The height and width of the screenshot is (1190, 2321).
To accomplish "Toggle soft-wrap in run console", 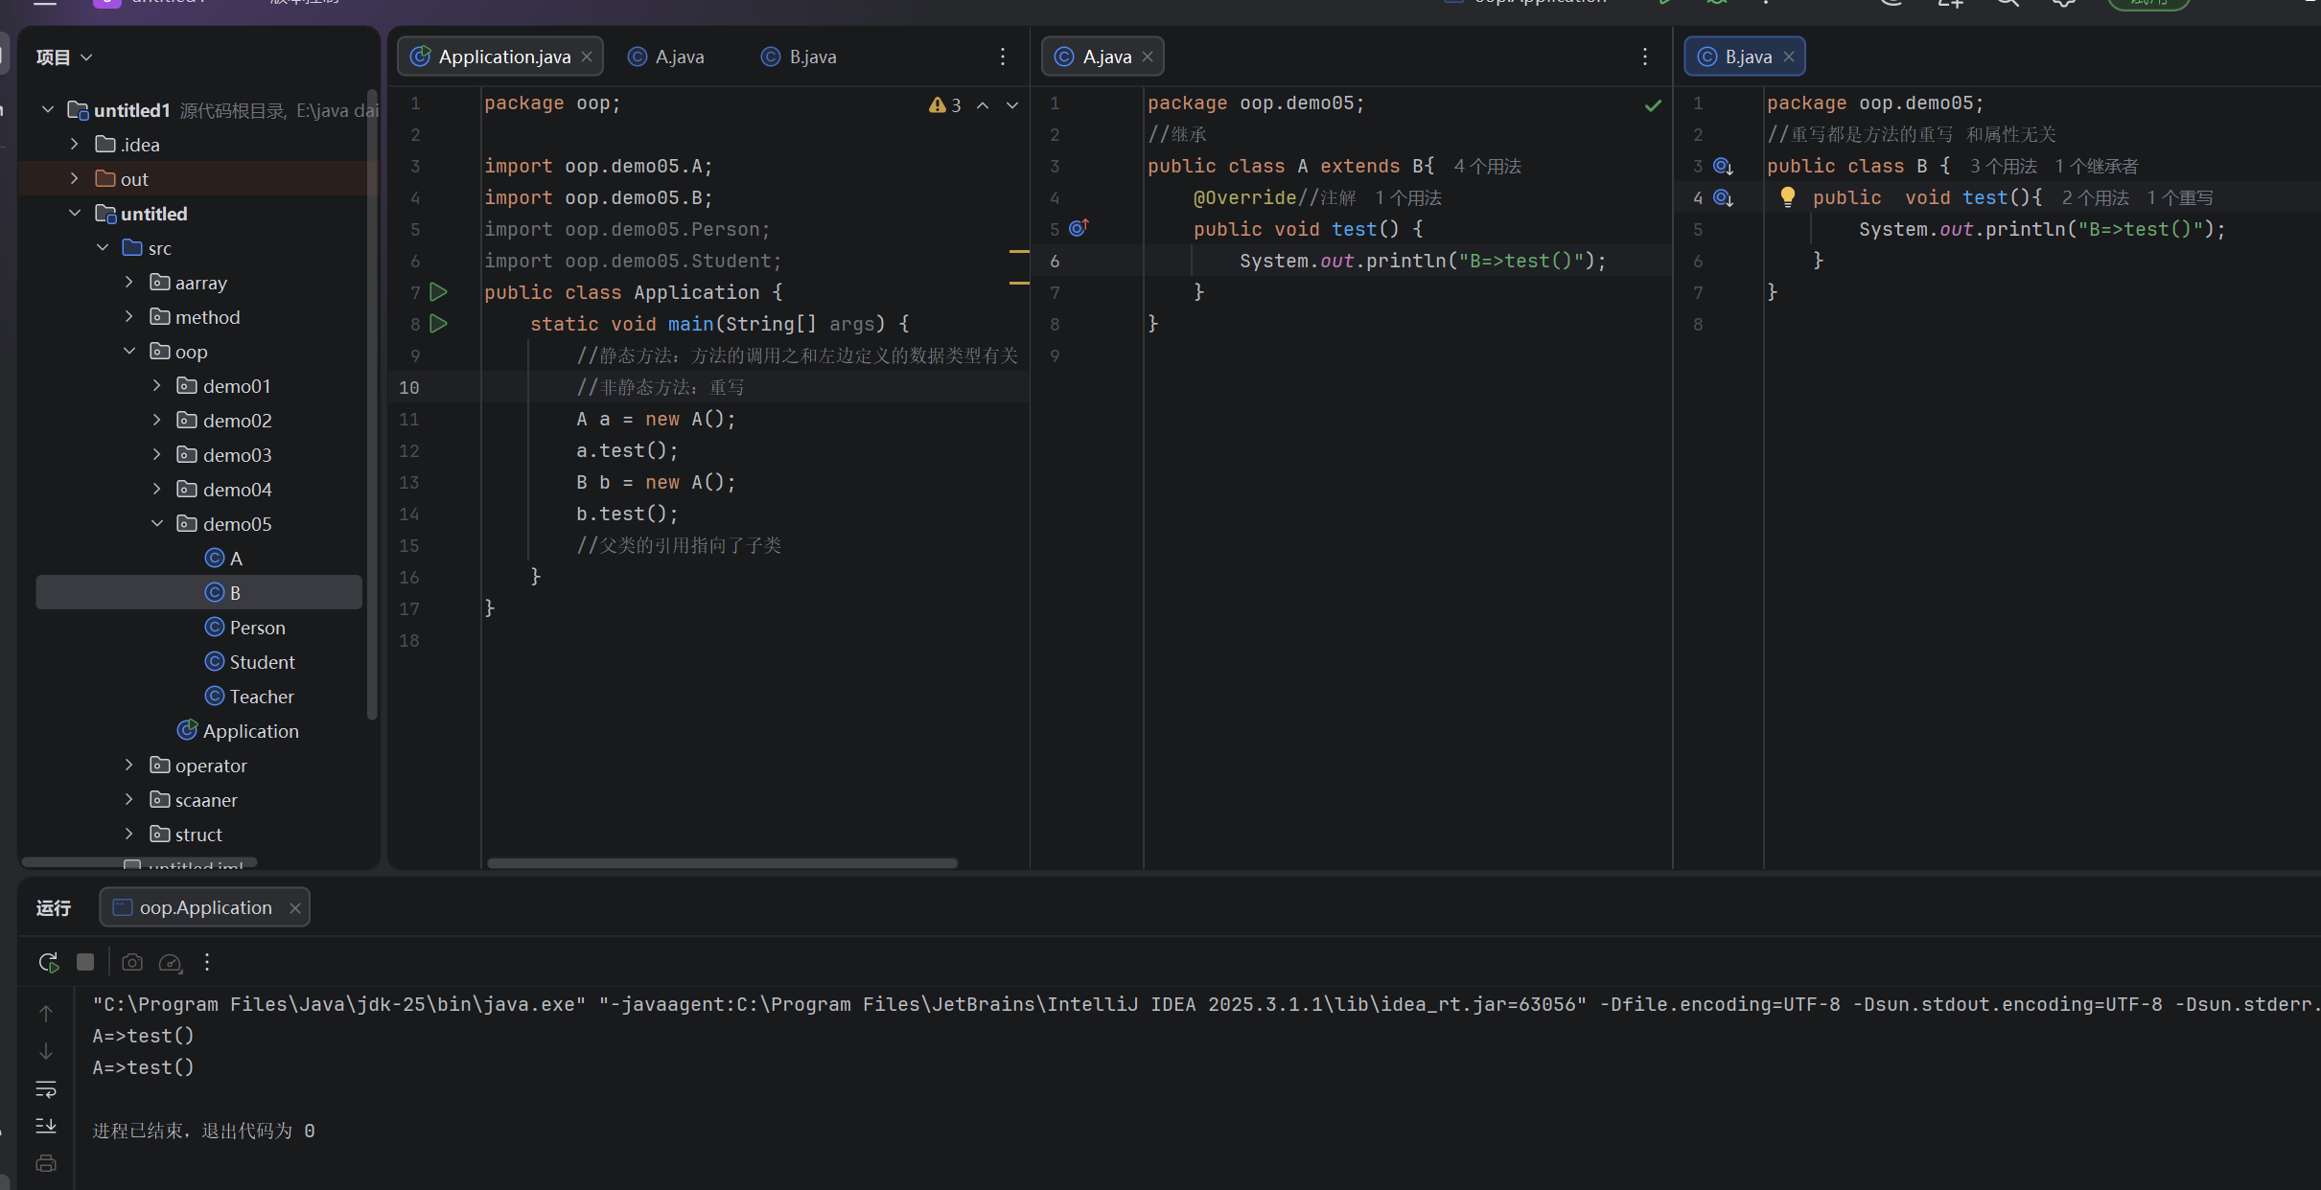I will (x=46, y=1089).
